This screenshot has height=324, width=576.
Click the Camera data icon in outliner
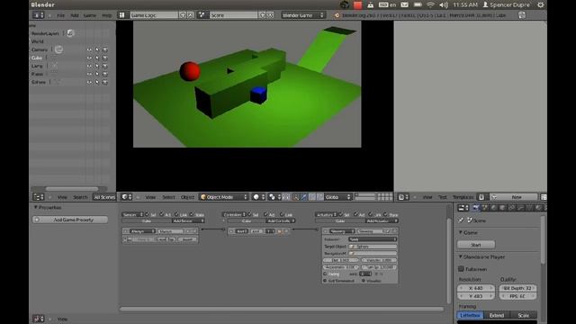point(58,49)
